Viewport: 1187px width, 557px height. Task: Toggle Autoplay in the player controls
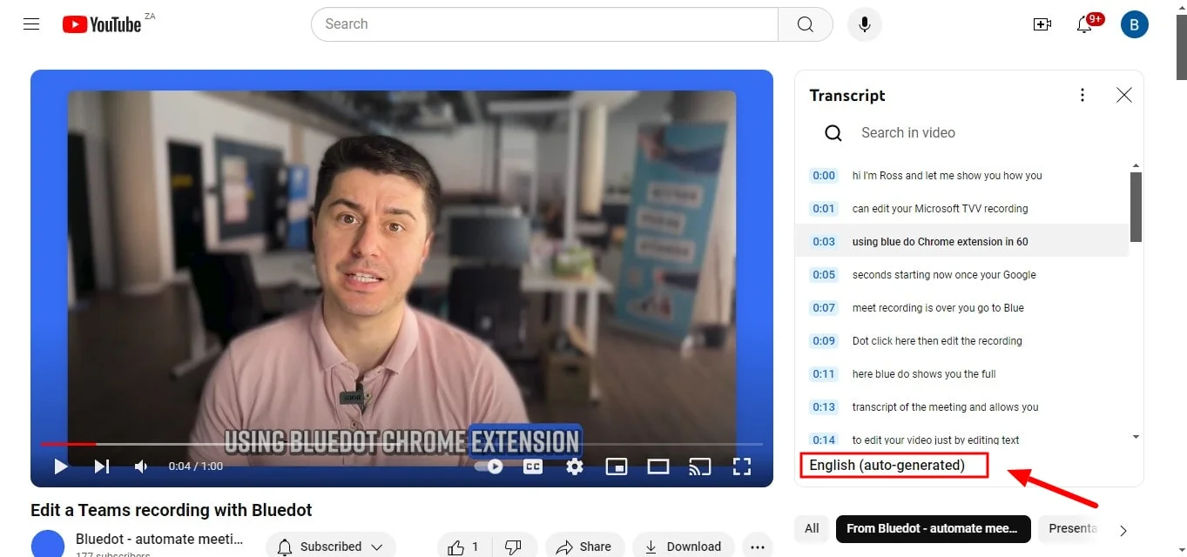(x=490, y=466)
